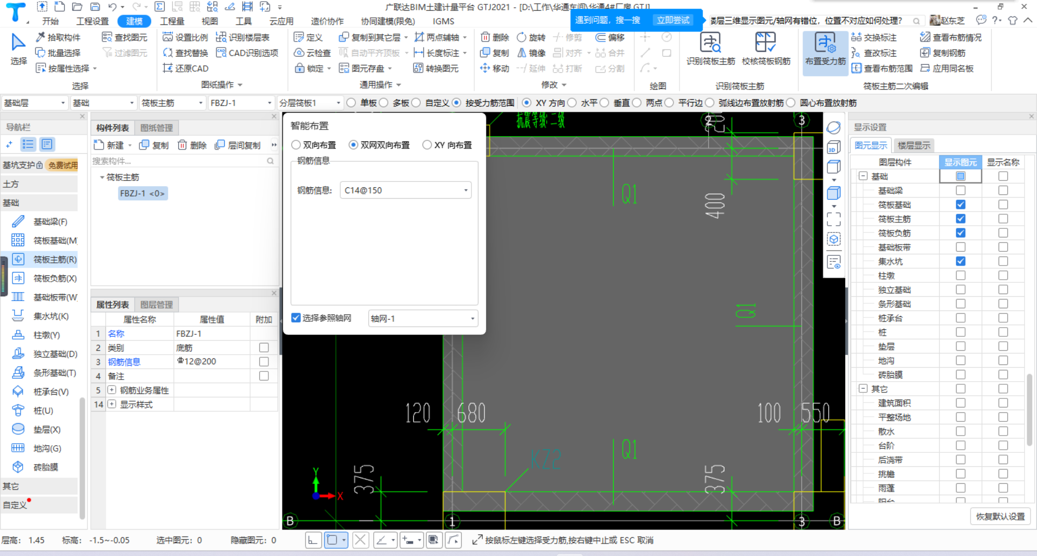
Task: Select FBZJ-1 <0> component item
Action: tap(143, 193)
